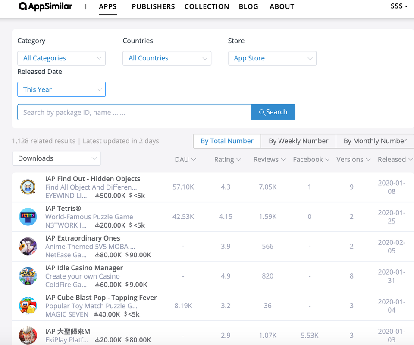
Task: Go to the APPS tab
Action: [x=108, y=6]
